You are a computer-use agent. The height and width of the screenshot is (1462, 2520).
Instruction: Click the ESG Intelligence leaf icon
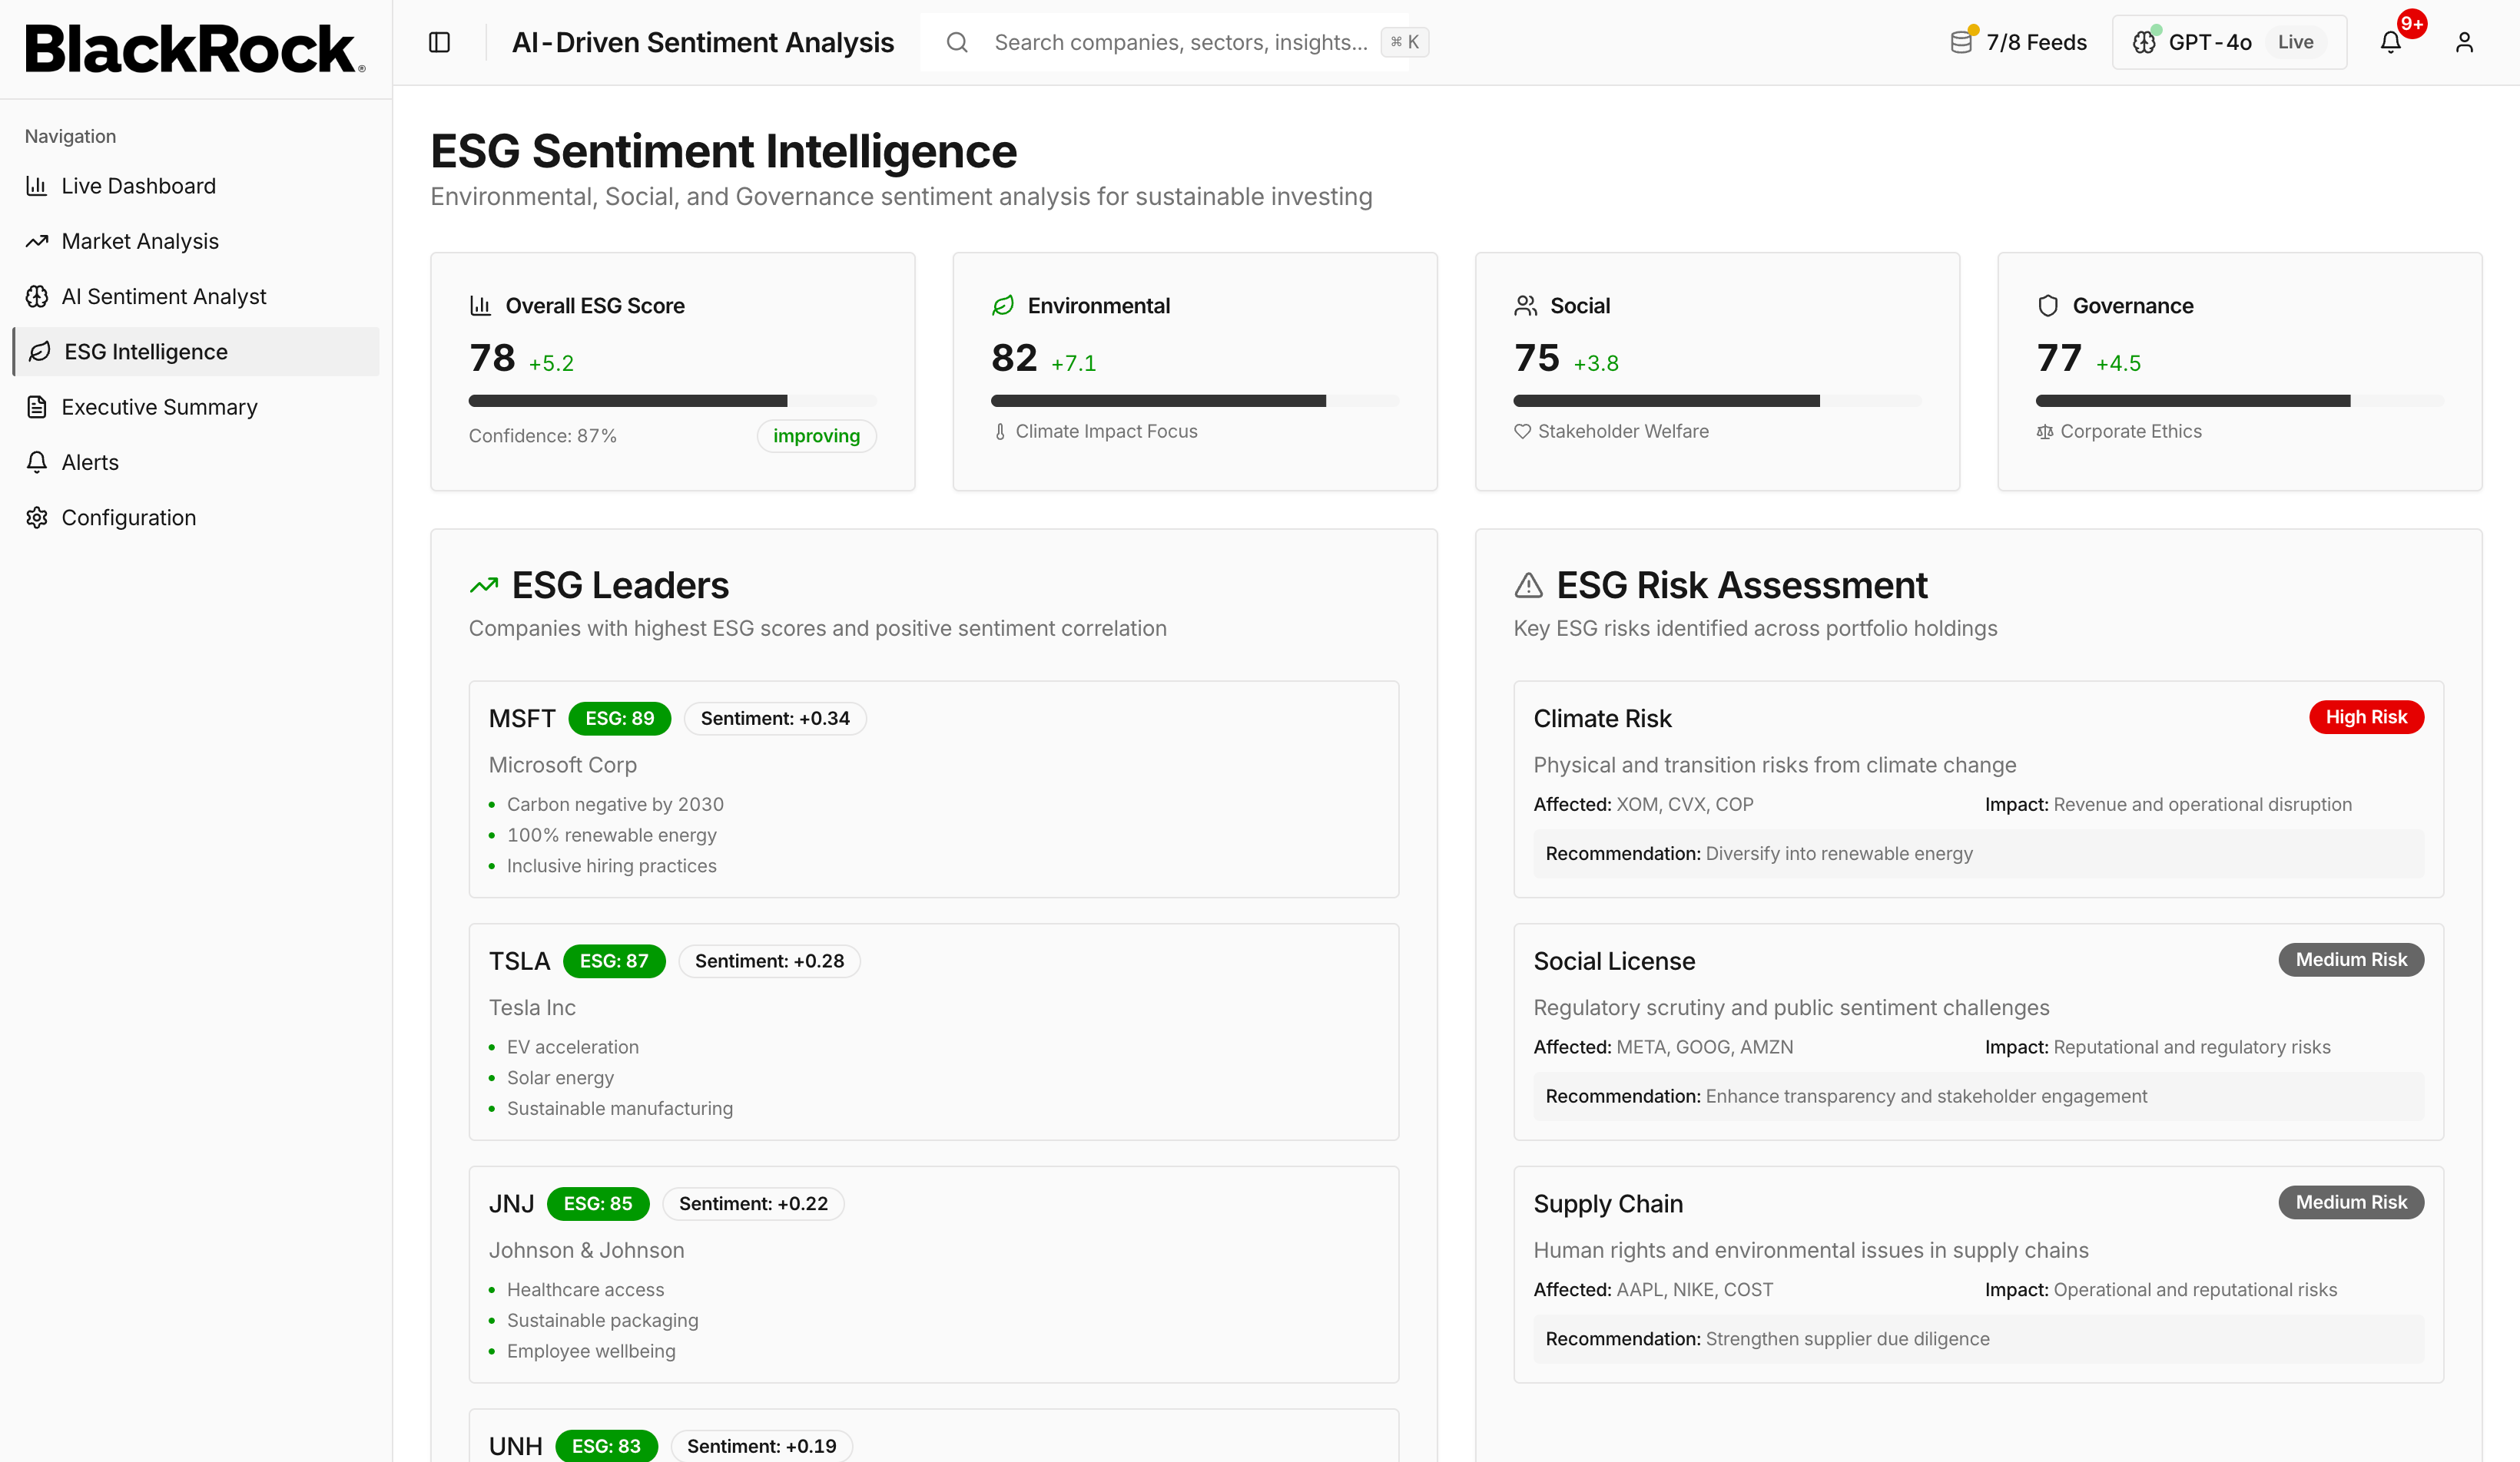tap(40, 352)
